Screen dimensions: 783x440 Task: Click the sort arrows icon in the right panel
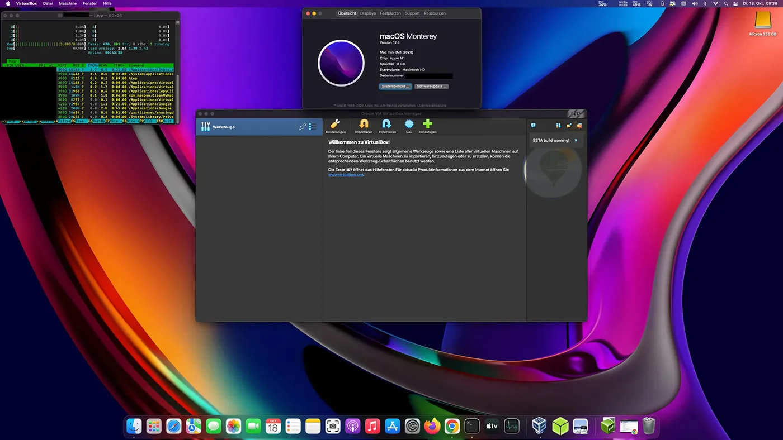pyautogui.click(x=558, y=126)
